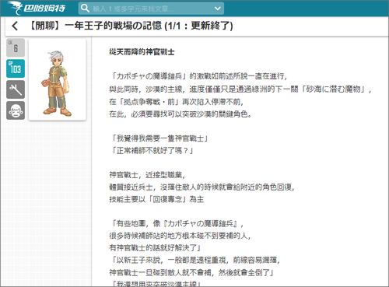Open the author's character avatar
The height and width of the screenshot is (287, 389).
tap(58, 79)
